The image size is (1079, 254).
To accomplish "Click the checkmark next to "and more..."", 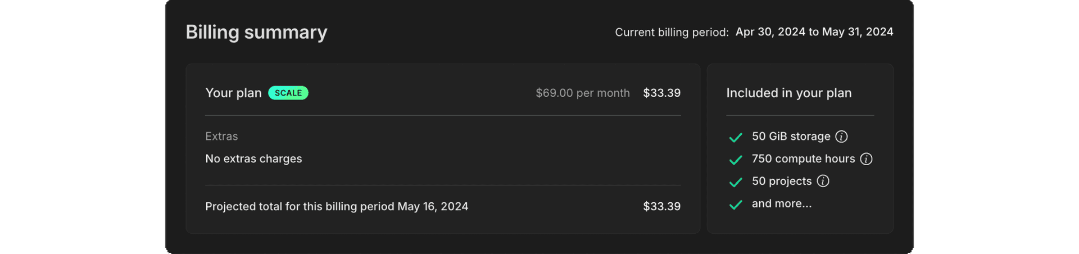I will click(736, 205).
